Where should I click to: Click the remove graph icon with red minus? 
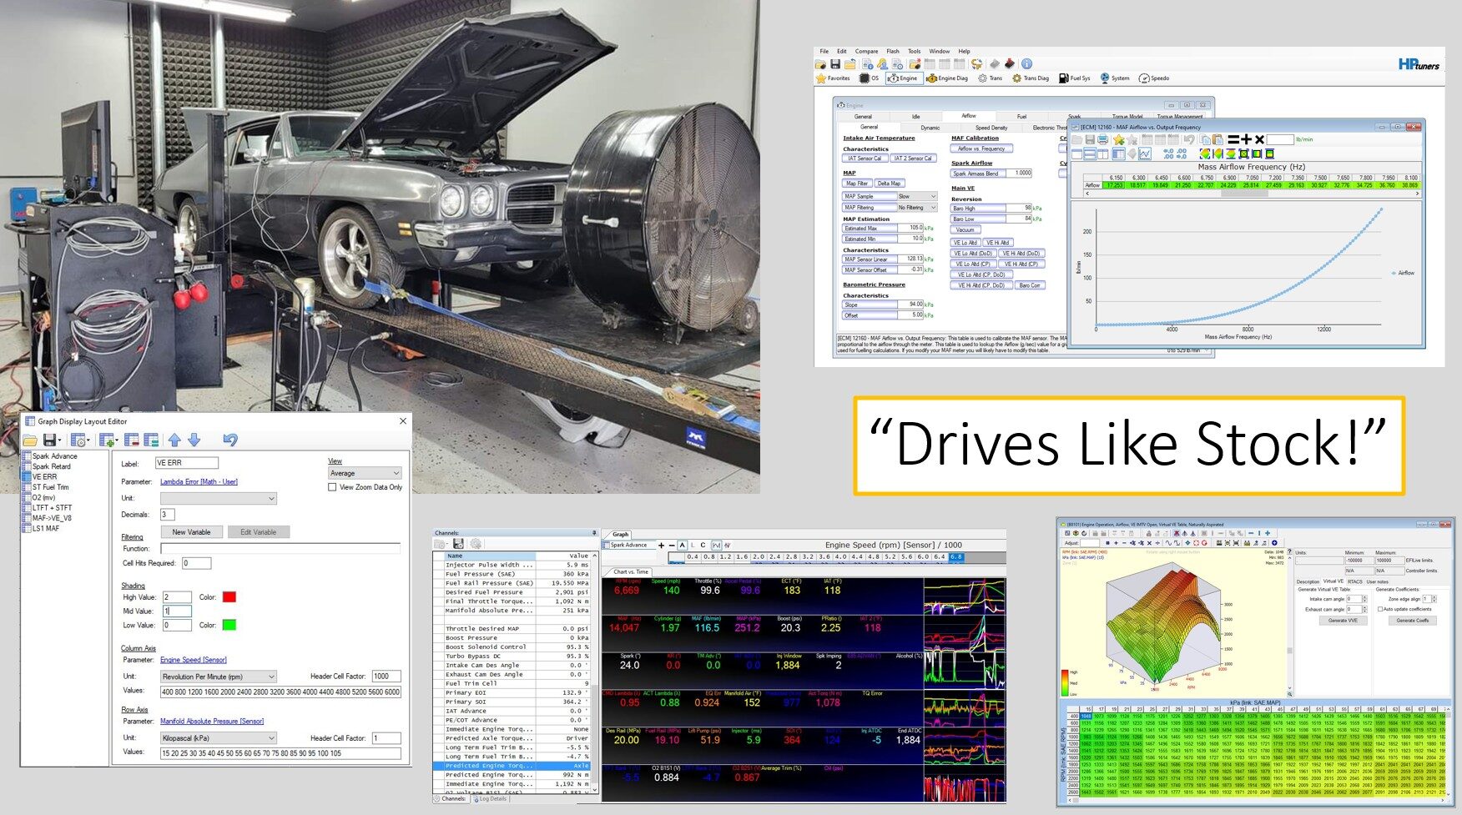[x=131, y=440]
